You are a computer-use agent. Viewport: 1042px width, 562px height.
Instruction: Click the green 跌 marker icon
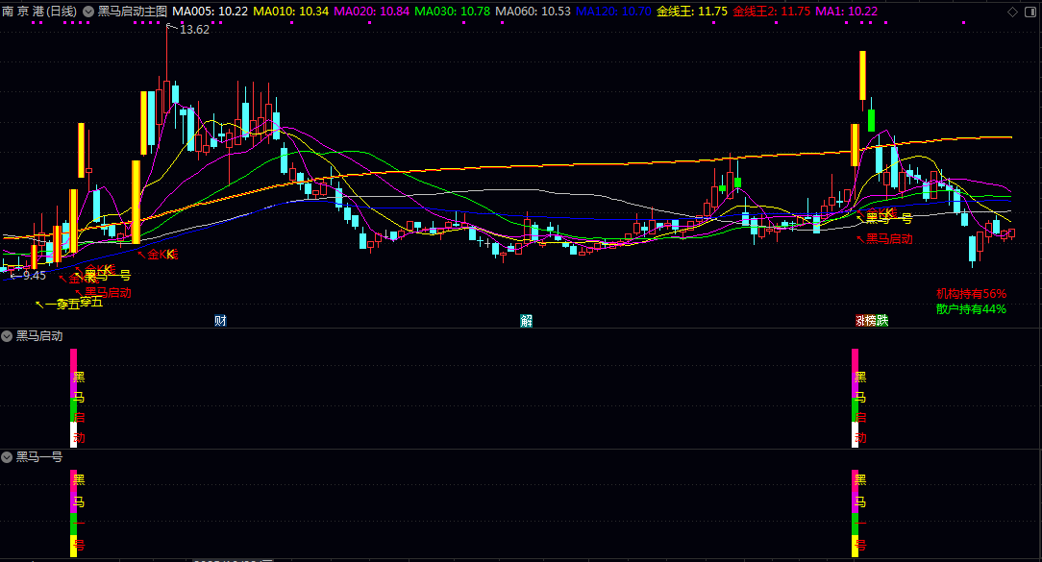click(882, 321)
